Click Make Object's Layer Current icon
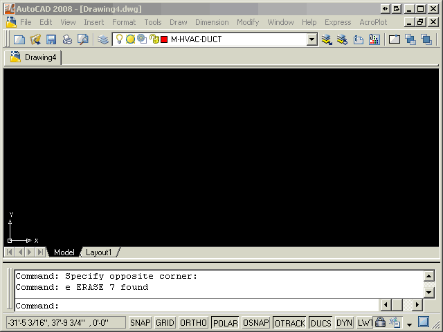 click(x=327, y=39)
